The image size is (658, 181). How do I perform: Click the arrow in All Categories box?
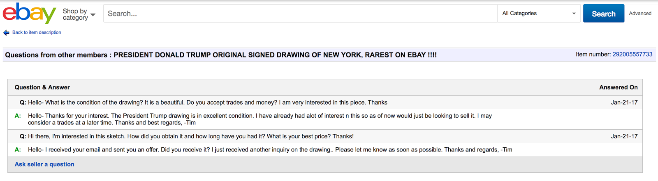point(574,14)
